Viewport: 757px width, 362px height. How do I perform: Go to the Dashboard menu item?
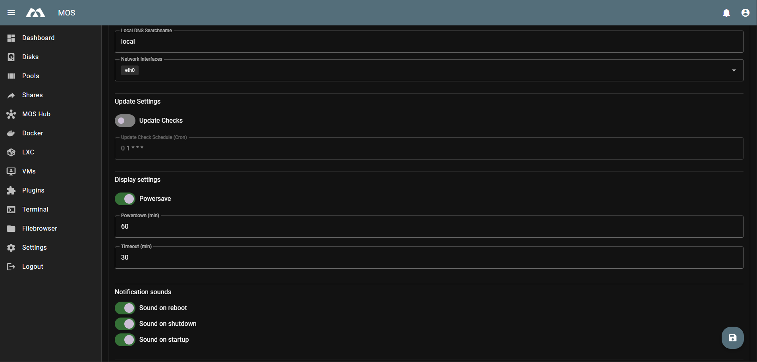(x=38, y=38)
